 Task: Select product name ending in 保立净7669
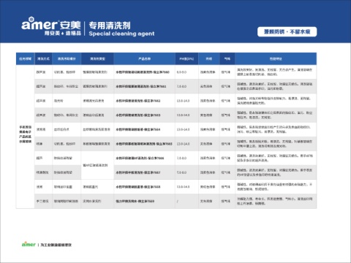tap(135, 201)
